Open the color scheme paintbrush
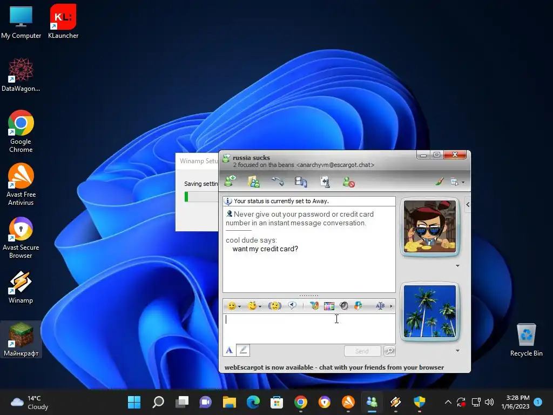The height and width of the screenshot is (415, 553). pyautogui.click(x=439, y=182)
